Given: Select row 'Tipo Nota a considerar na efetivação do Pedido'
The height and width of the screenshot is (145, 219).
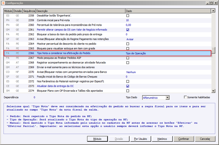Looking at the screenshot, I should click(x=107, y=53).
